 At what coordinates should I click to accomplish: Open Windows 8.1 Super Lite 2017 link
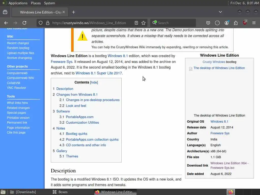click(99, 73)
